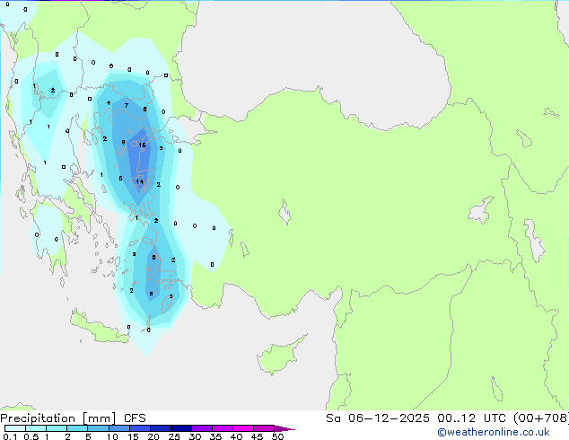
Task: Select the 25–30 mm dark blue legend swatch
Action: point(181,428)
